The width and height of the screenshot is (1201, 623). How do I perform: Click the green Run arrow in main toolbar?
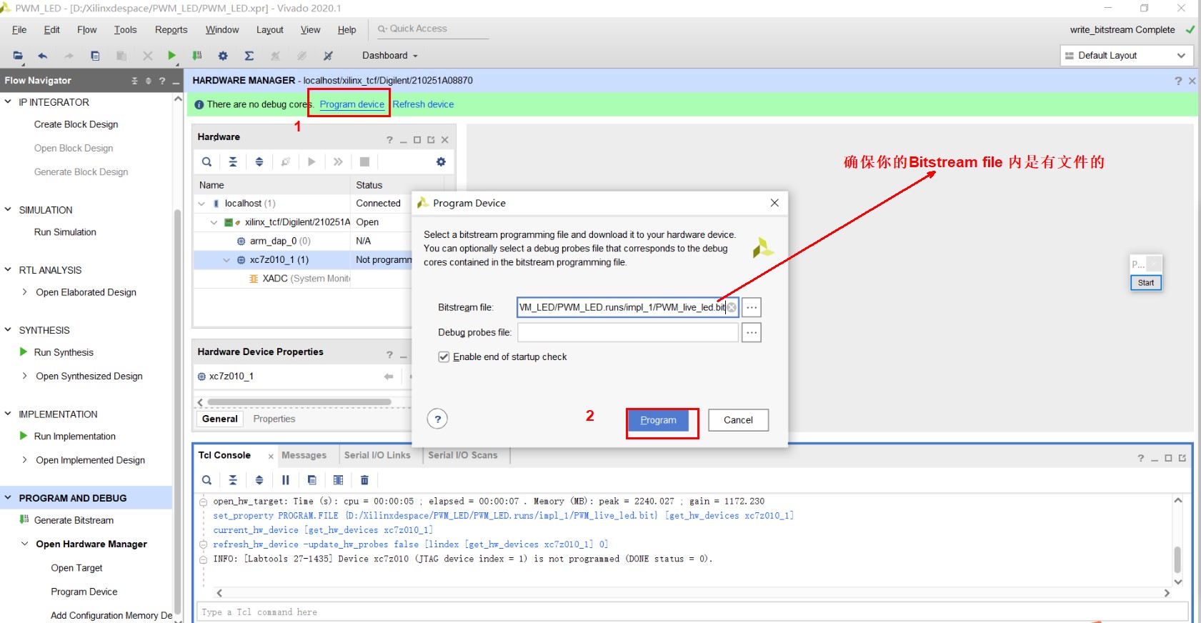pos(171,56)
